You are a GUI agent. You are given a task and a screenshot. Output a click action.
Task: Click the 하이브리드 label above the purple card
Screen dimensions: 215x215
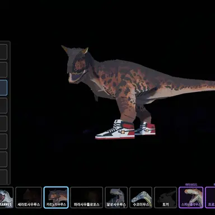click(x=191, y=185)
